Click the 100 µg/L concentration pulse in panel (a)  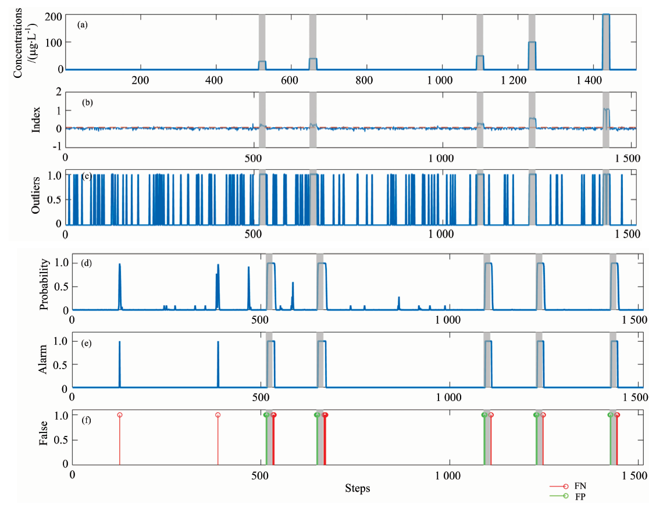point(532,42)
